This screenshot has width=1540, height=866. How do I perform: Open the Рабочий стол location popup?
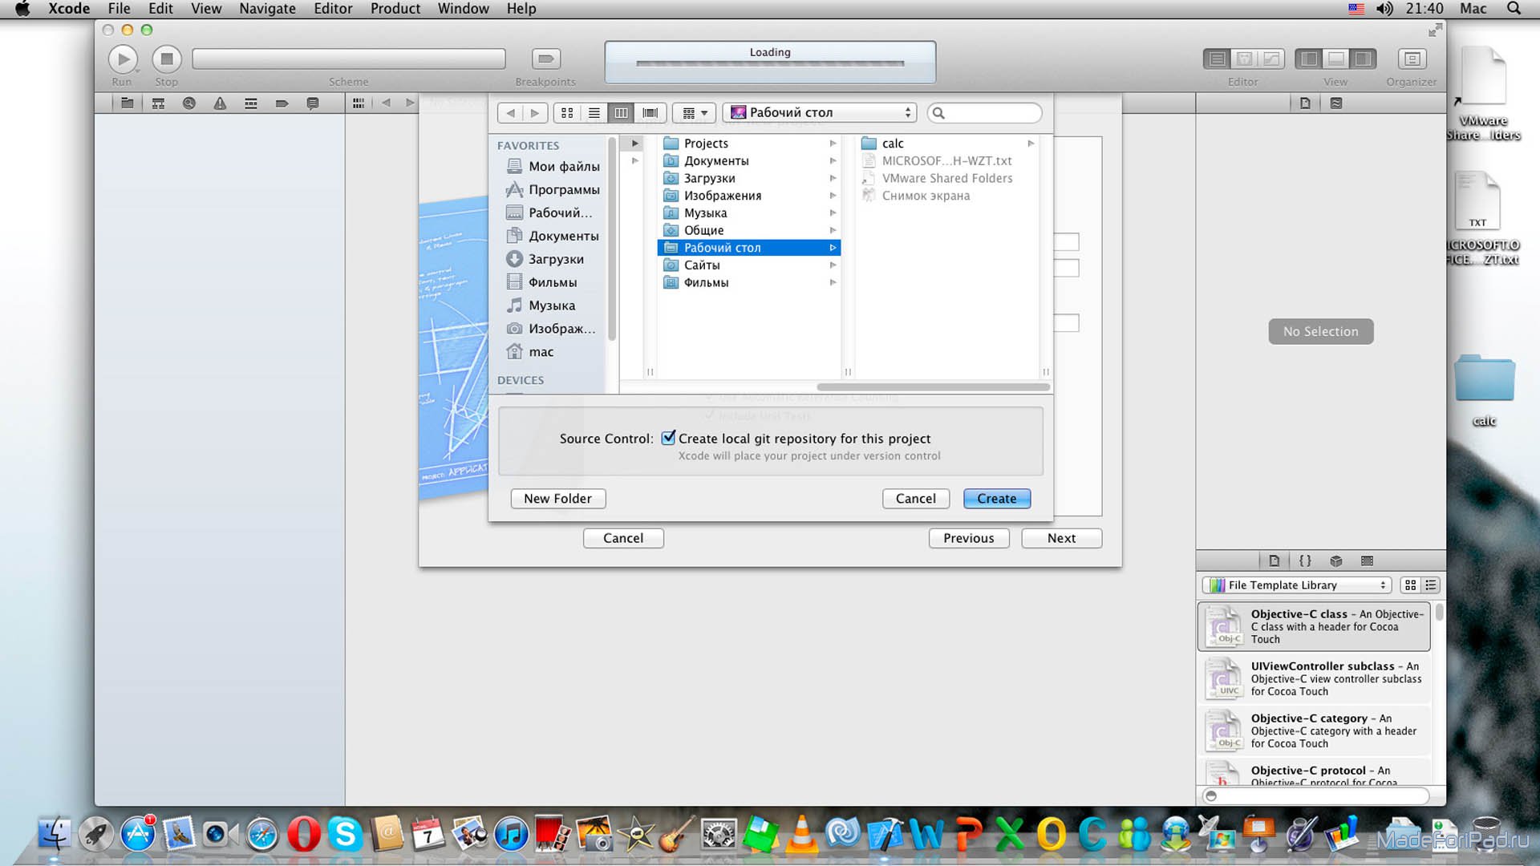coord(820,113)
